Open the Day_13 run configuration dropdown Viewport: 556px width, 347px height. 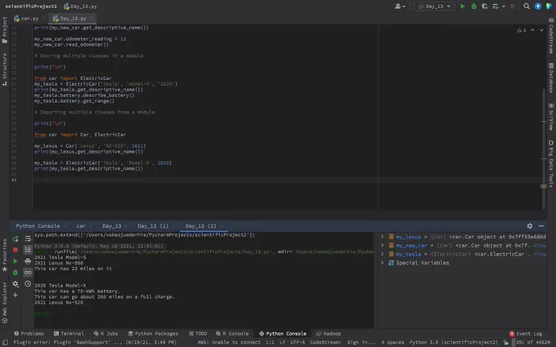(x=434, y=7)
